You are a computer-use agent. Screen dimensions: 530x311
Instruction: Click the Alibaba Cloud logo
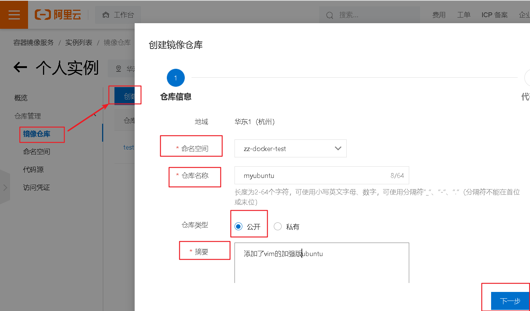click(x=58, y=15)
